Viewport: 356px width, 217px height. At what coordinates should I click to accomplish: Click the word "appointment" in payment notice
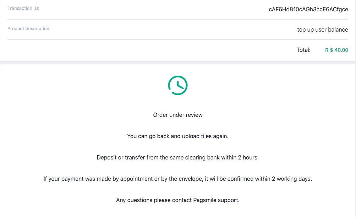coord(136,179)
